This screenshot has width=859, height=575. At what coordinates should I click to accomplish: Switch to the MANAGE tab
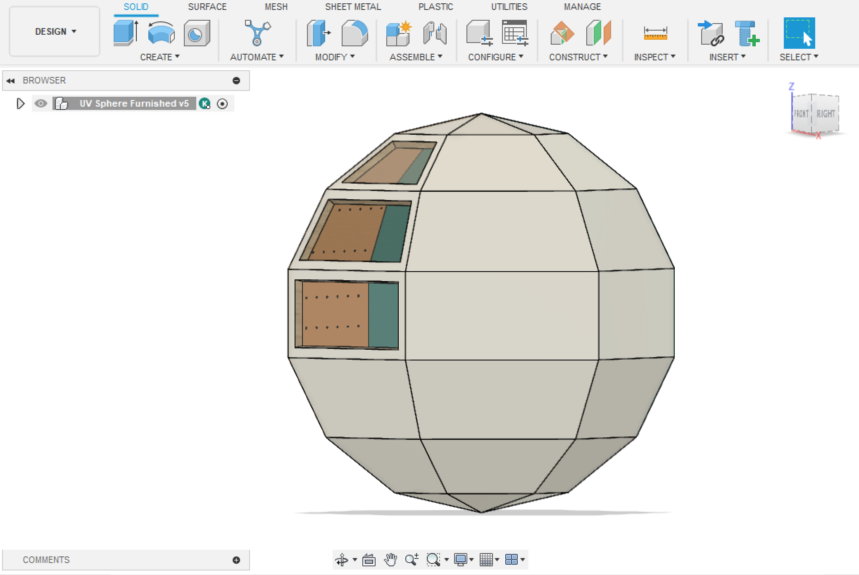click(x=582, y=7)
